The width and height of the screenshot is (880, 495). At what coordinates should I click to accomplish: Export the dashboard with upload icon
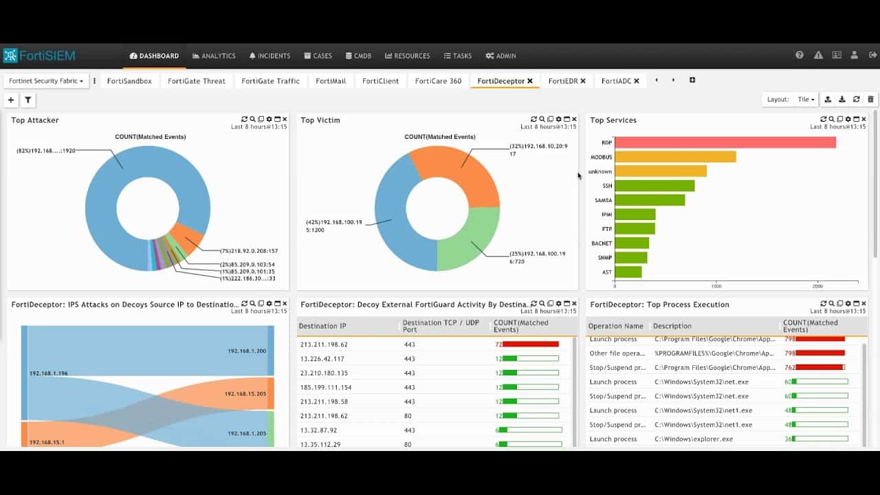tap(828, 100)
